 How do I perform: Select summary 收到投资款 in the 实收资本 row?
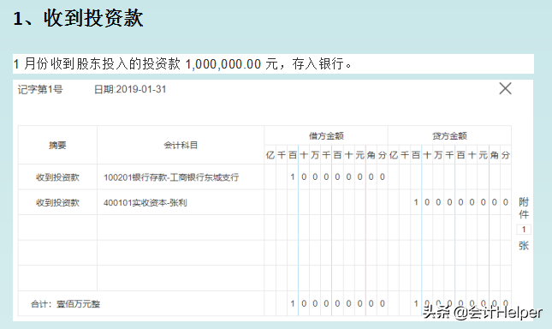coord(57,202)
